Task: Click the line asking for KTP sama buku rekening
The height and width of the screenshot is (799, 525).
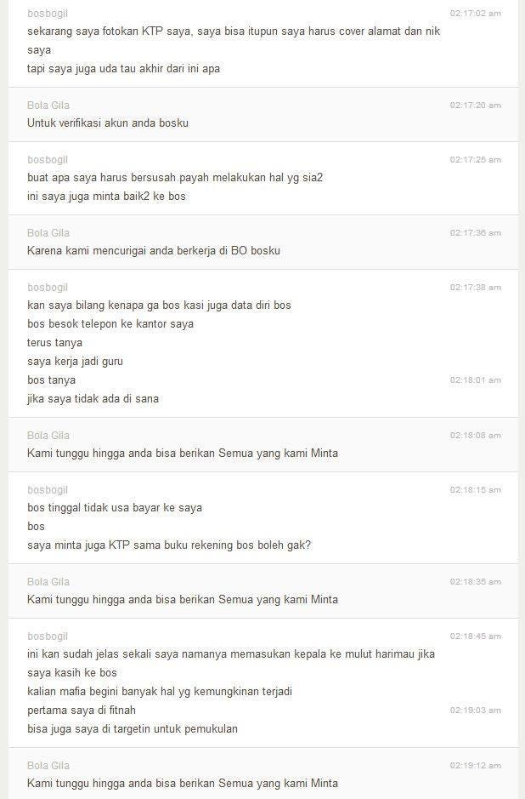Action: (169, 545)
